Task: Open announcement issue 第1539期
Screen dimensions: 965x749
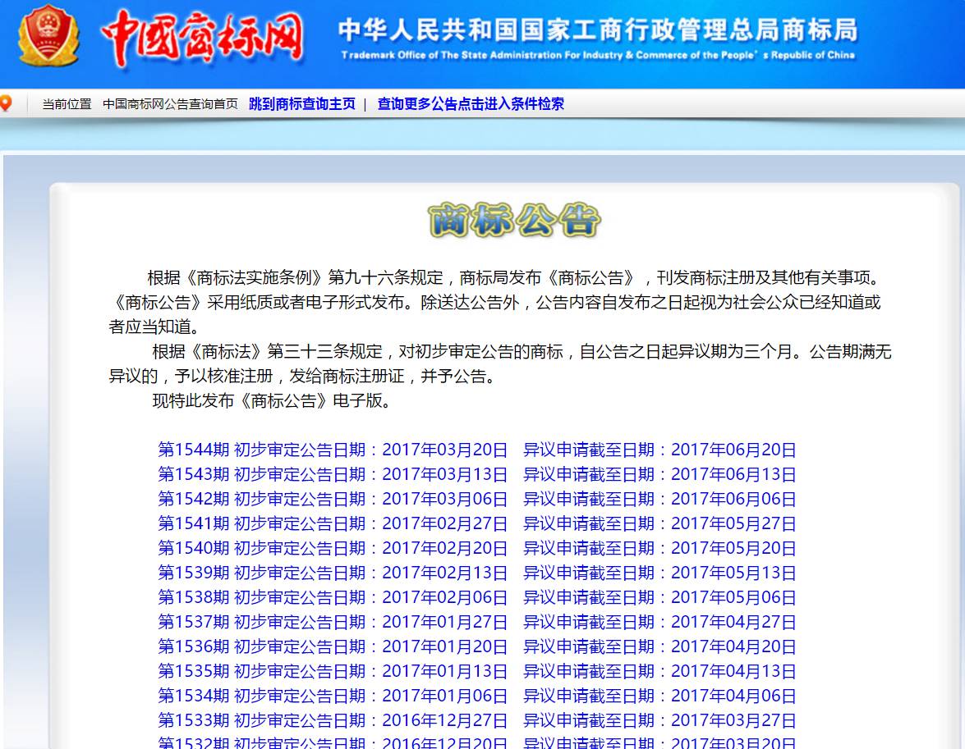Action: coord(476,573)
